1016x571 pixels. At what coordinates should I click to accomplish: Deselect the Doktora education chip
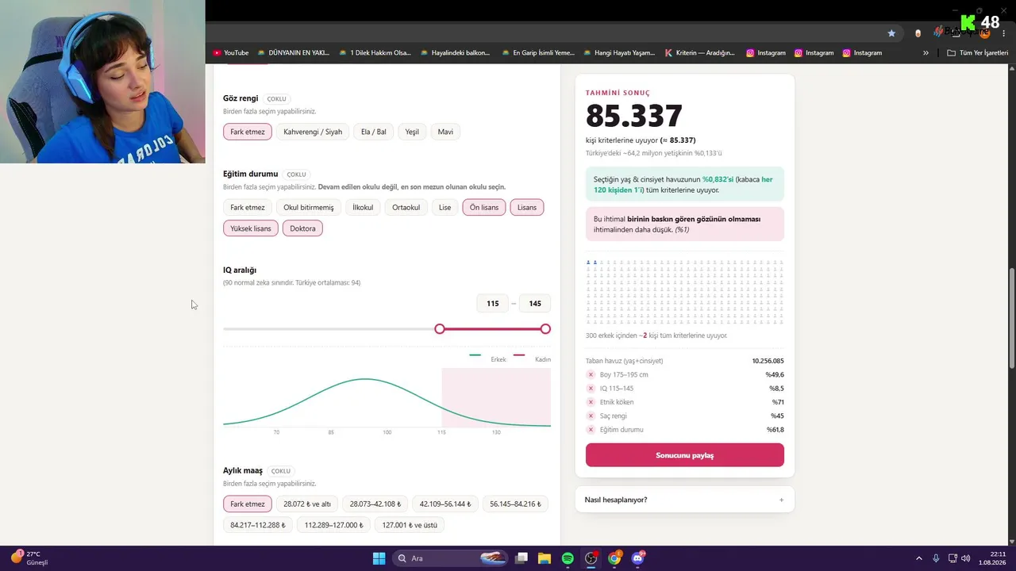(302, 228)
